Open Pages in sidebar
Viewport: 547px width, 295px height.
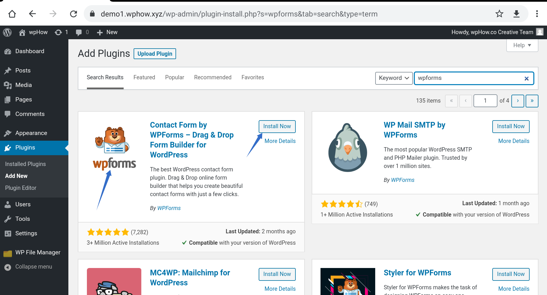click(34, 99)
